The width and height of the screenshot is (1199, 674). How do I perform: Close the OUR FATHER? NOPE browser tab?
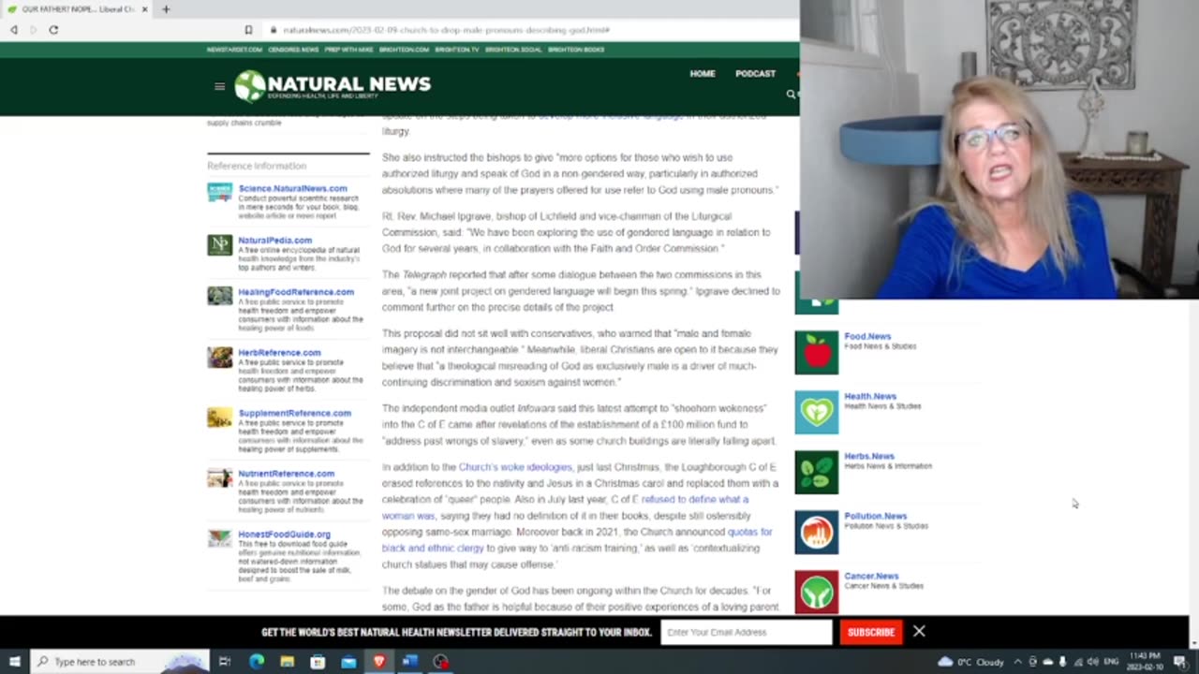[x=144, y=9]
